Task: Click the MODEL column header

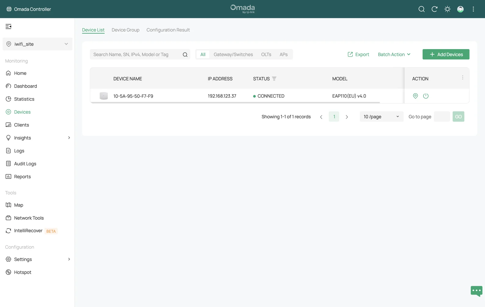Action: [x=340, y=79]
